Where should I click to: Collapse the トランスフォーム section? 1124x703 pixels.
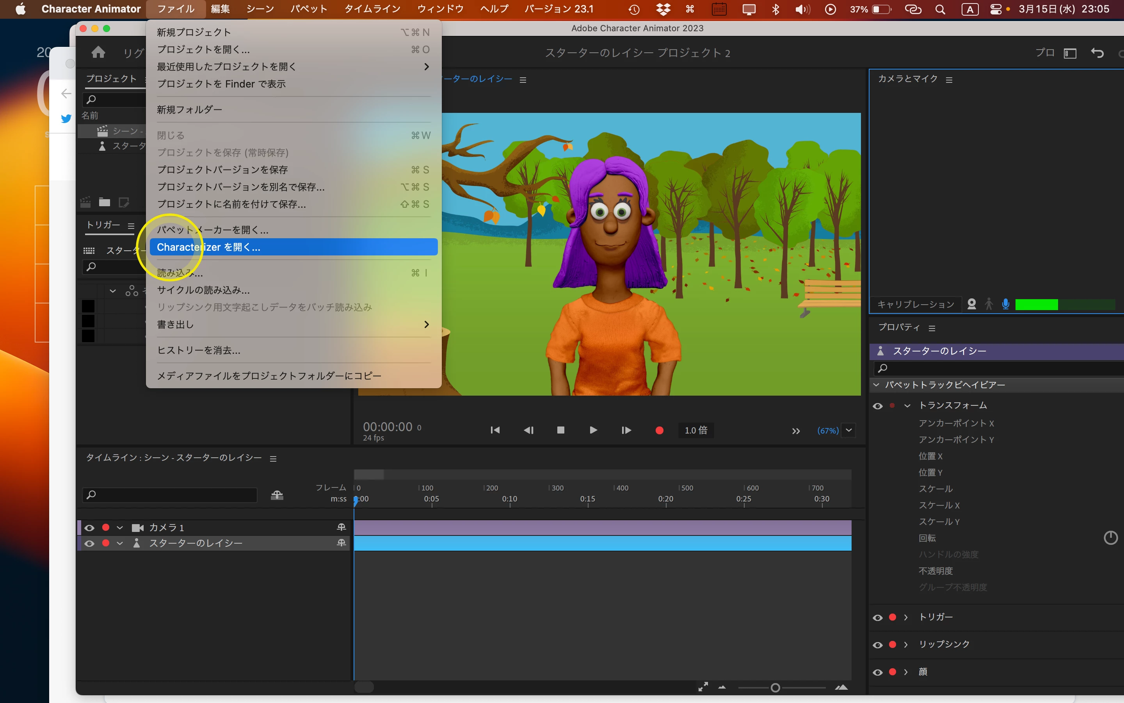pyautogui.click(x=907, y=405)
